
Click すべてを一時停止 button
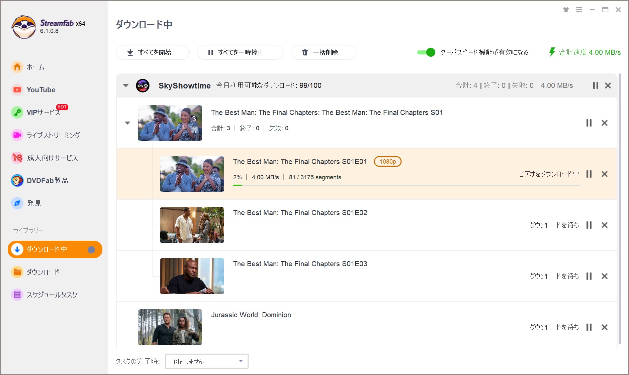240,52
